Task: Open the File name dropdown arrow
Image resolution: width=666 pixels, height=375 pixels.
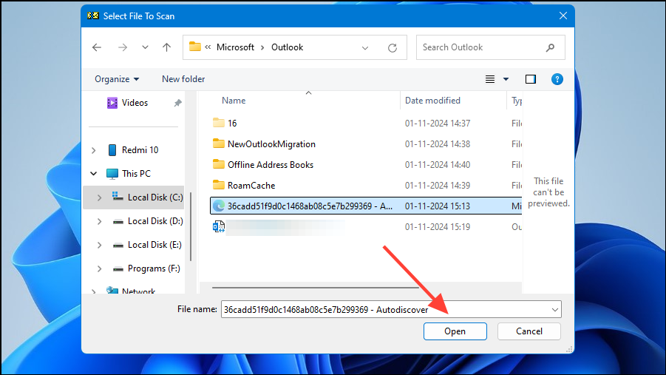Action: pos(554,309)
